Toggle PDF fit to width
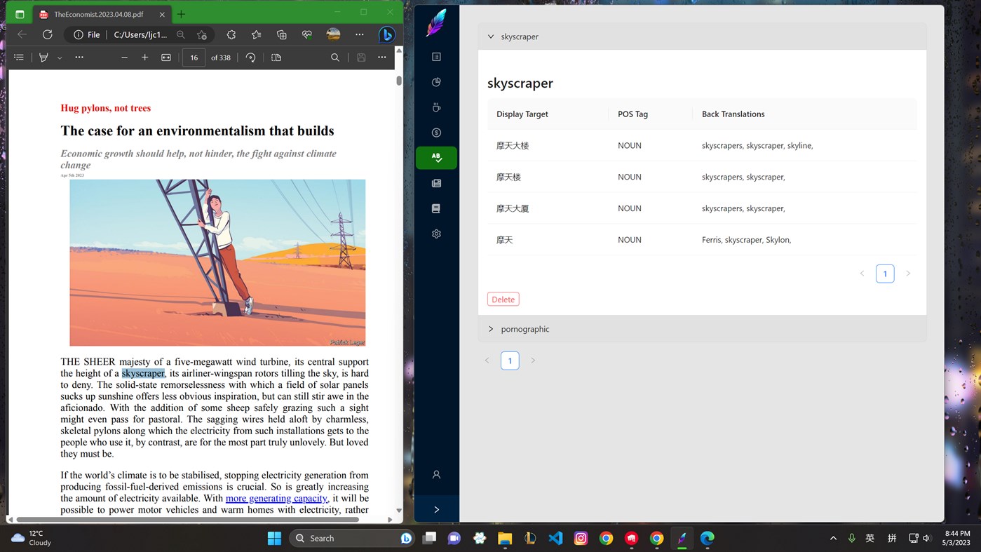The height and width of the screenshot is (552, 981). coord(166,58)
